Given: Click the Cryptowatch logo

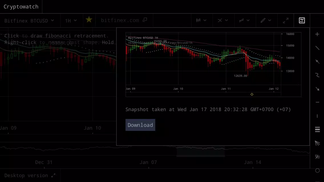Looking at the screenshot, I should [x=21, y=7].
